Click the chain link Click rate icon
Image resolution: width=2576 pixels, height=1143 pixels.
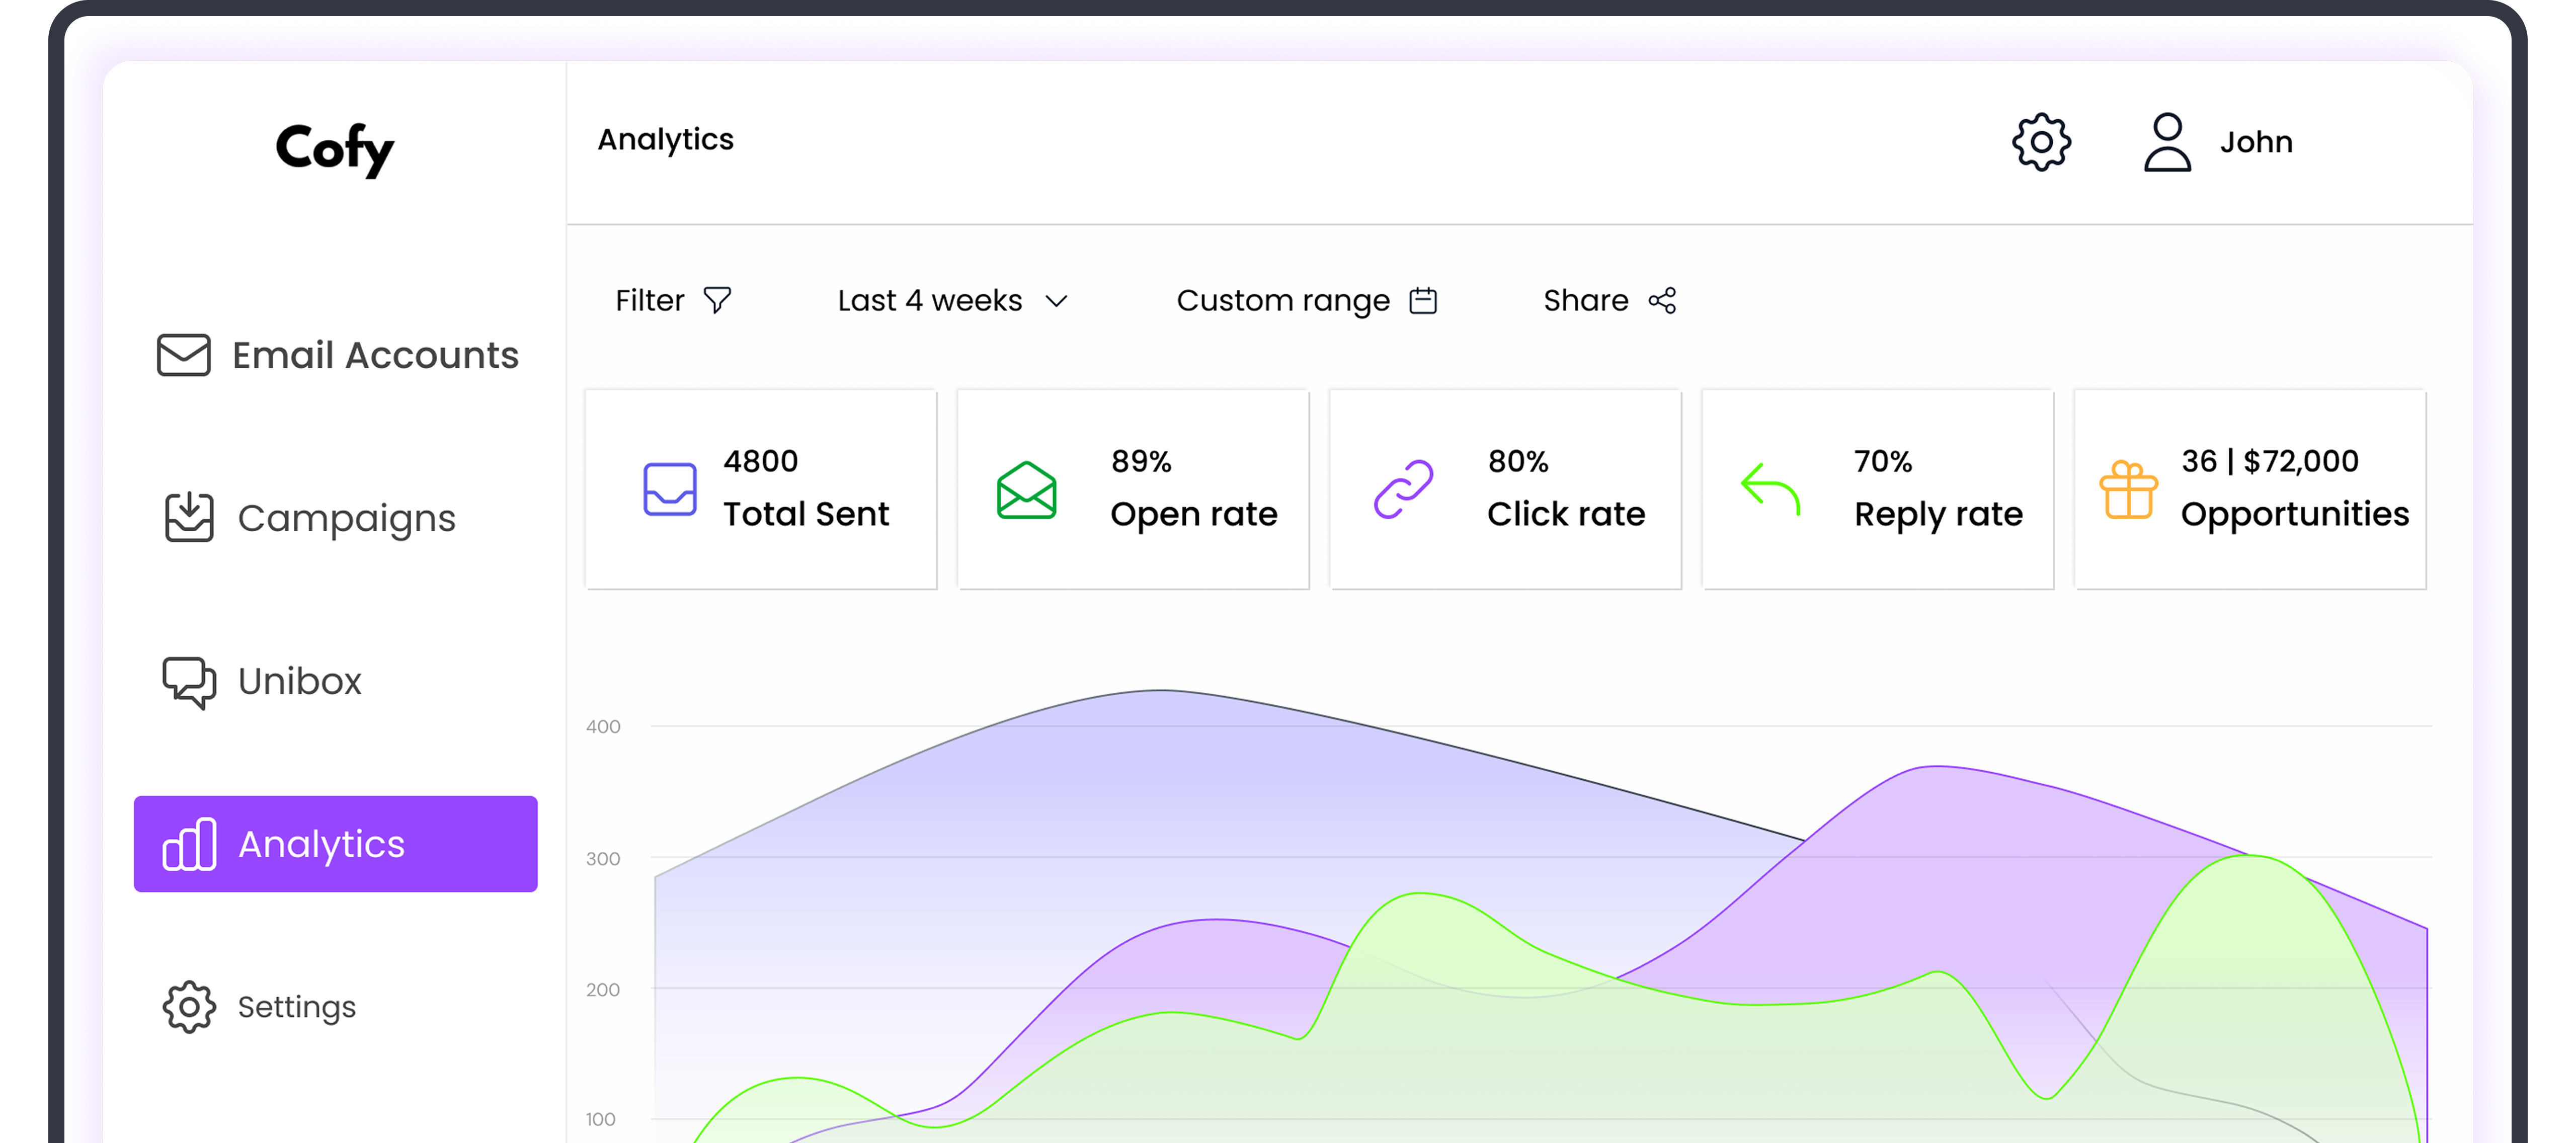click(1403, 489)
